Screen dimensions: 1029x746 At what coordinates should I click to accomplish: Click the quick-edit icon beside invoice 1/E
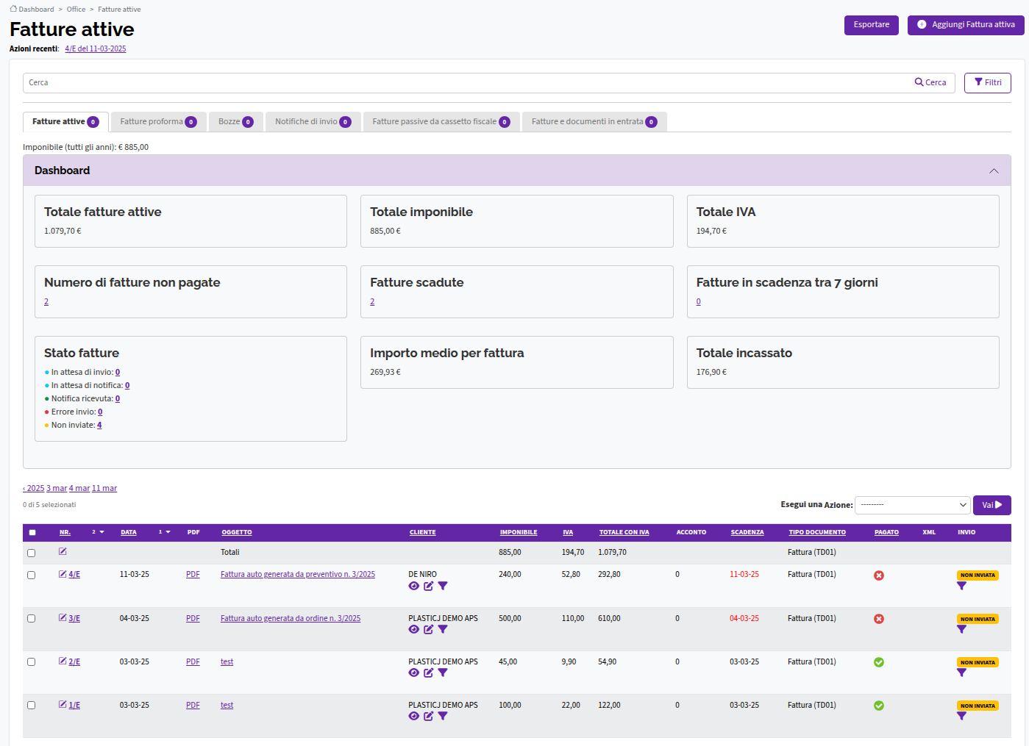(x=63, y=704)
